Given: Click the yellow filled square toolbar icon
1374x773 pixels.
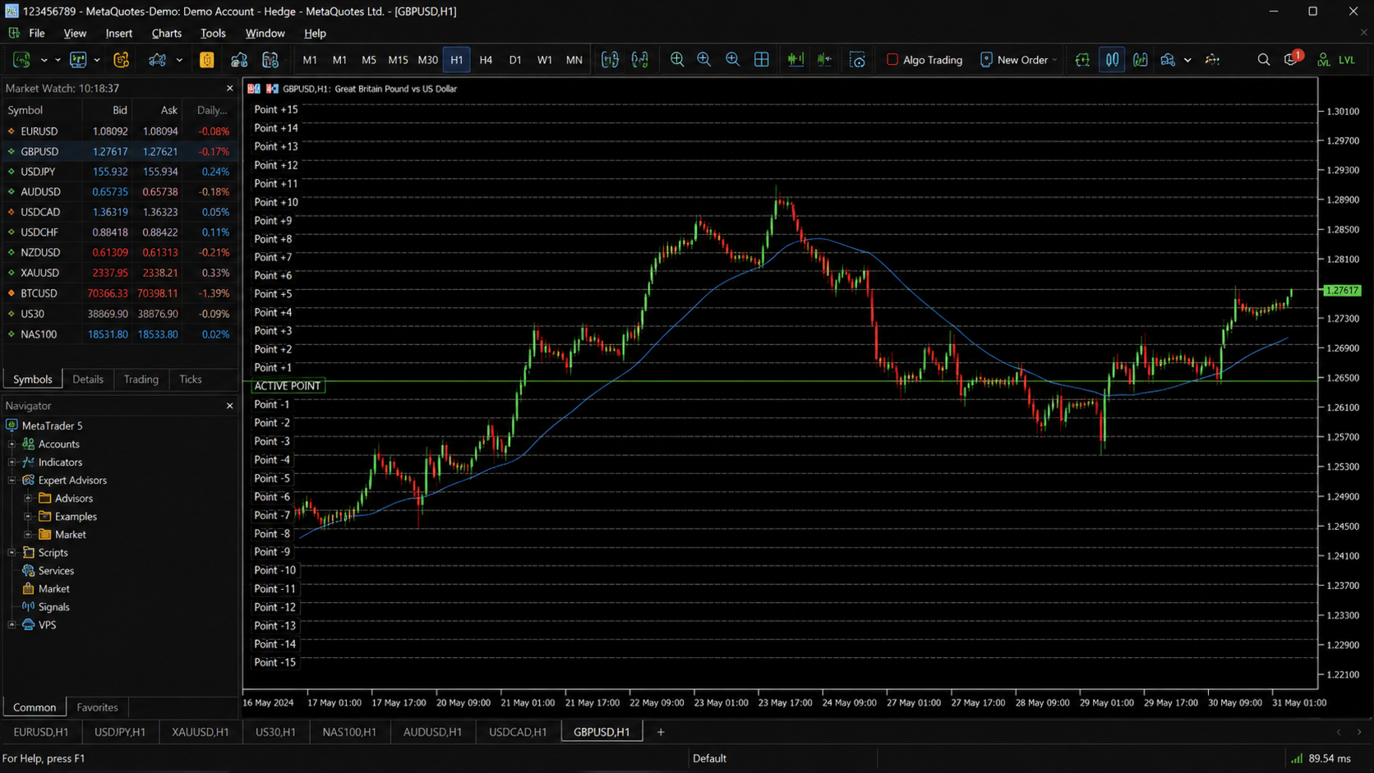Looking at the screenshot, I should coord(206,60).
